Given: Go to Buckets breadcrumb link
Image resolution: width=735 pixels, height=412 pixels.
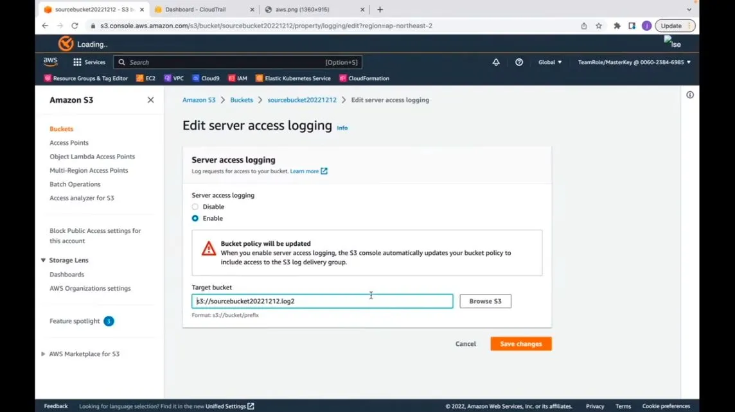Looking at the screenshot, I should point(242,99).
